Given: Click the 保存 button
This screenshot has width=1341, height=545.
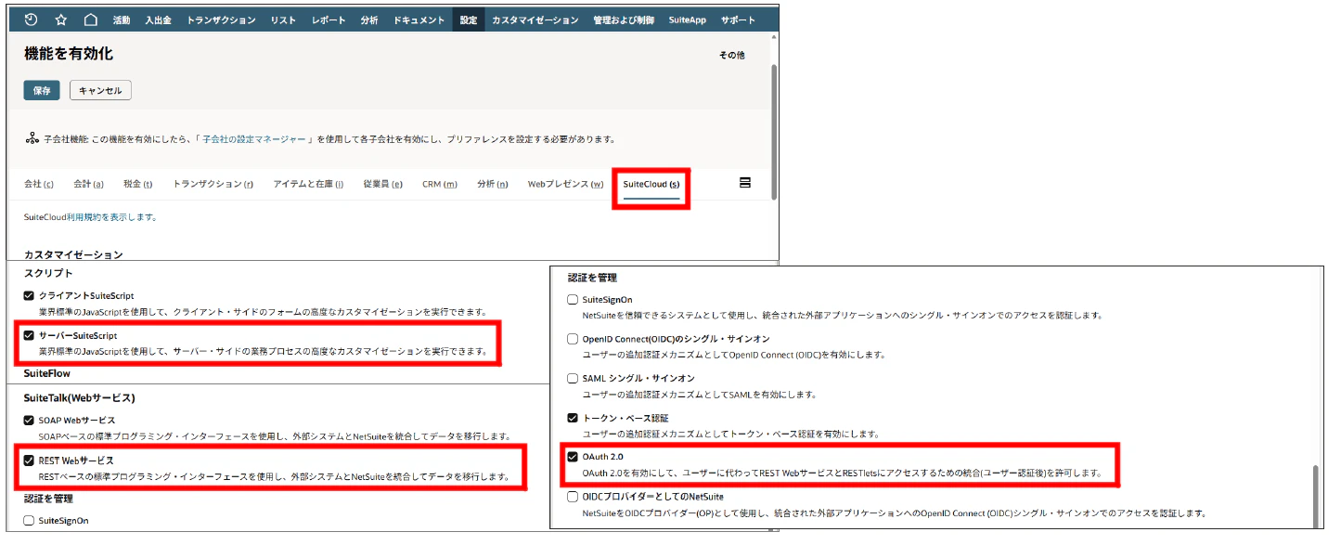Looking at the screenshot, I should coord(41,89).
